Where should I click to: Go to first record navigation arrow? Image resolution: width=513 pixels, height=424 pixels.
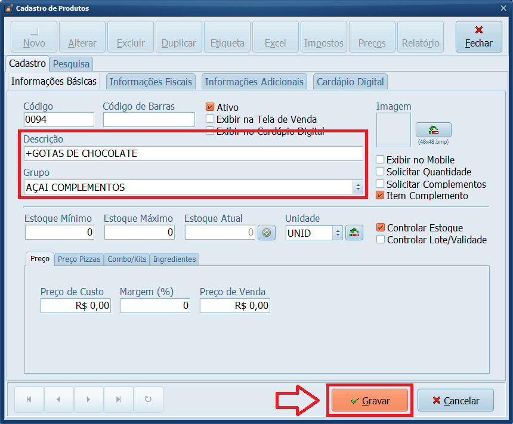[29, 400]
